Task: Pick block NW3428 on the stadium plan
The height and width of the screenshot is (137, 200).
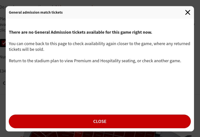Action: point(65,135)
